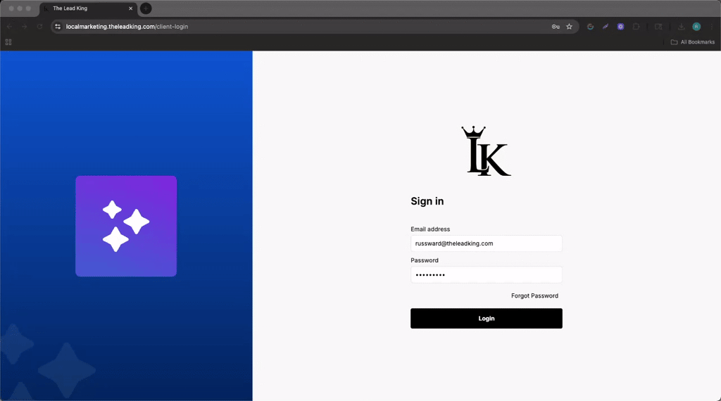Screen dimensions: 721x401
Task: Reload the page
Action: 39,27
